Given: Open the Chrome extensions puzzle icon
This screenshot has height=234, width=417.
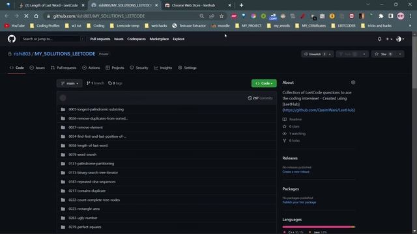Looking at the screenshot, I should tap(381, 16).
